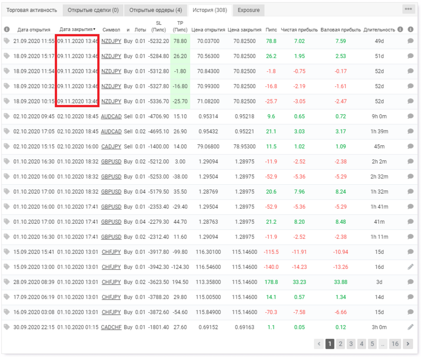
Task: Click open price 0.69152
Action: point(208,327)
